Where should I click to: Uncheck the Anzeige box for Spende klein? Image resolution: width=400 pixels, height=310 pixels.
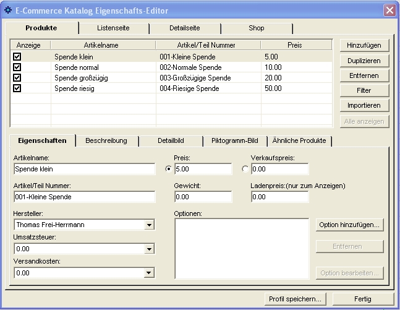17,56
